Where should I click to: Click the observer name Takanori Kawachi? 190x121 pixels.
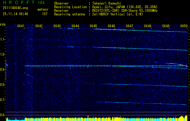click(x=107, y=3)
